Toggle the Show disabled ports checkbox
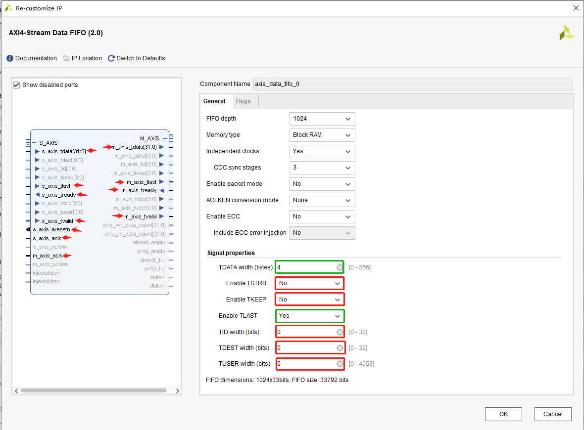This screenshot has width=584, height=430. [16, 85]
